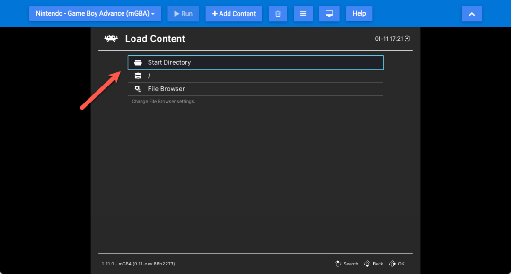This screenshot has height=274, width=511.
Task: Select the Start Directory entry
Action: point(255,62)
